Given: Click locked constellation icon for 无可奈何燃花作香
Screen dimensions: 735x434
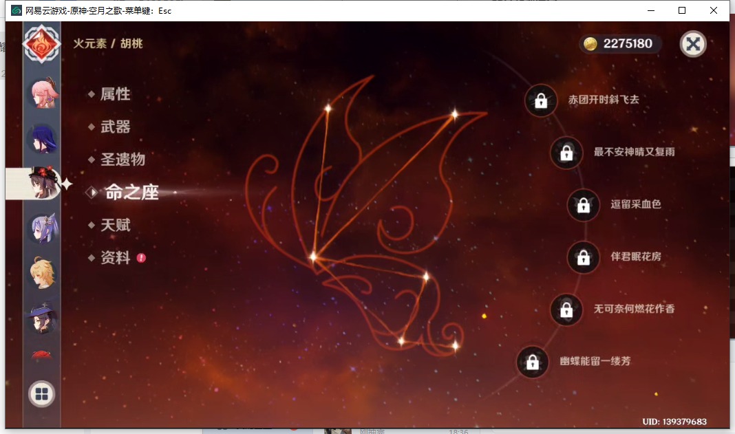Looking at the screenshot, I should point(566,310).
